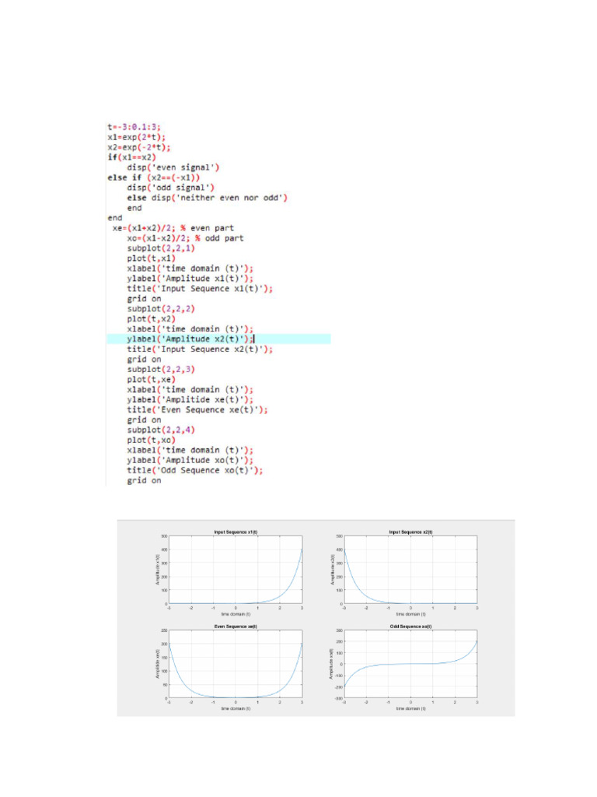
Task: Click the xe=(x1+x2)/2 even part line
Action: click(x=173, y=228)
